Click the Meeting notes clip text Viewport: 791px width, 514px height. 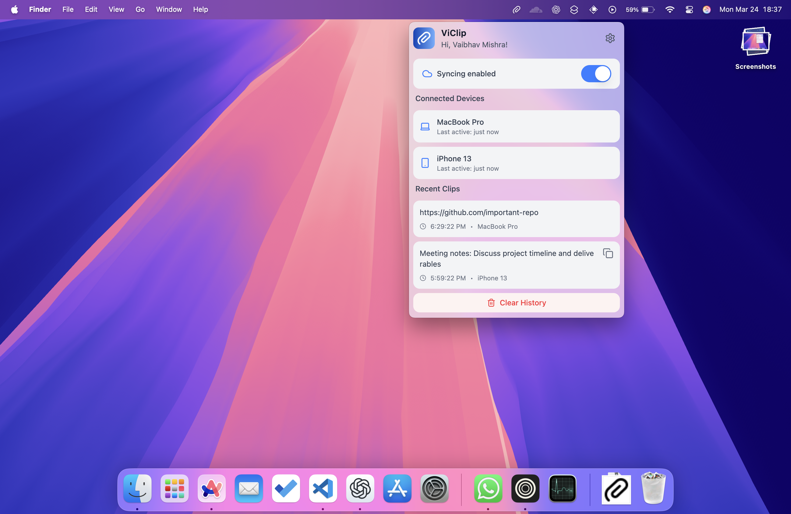coord(507,259)
